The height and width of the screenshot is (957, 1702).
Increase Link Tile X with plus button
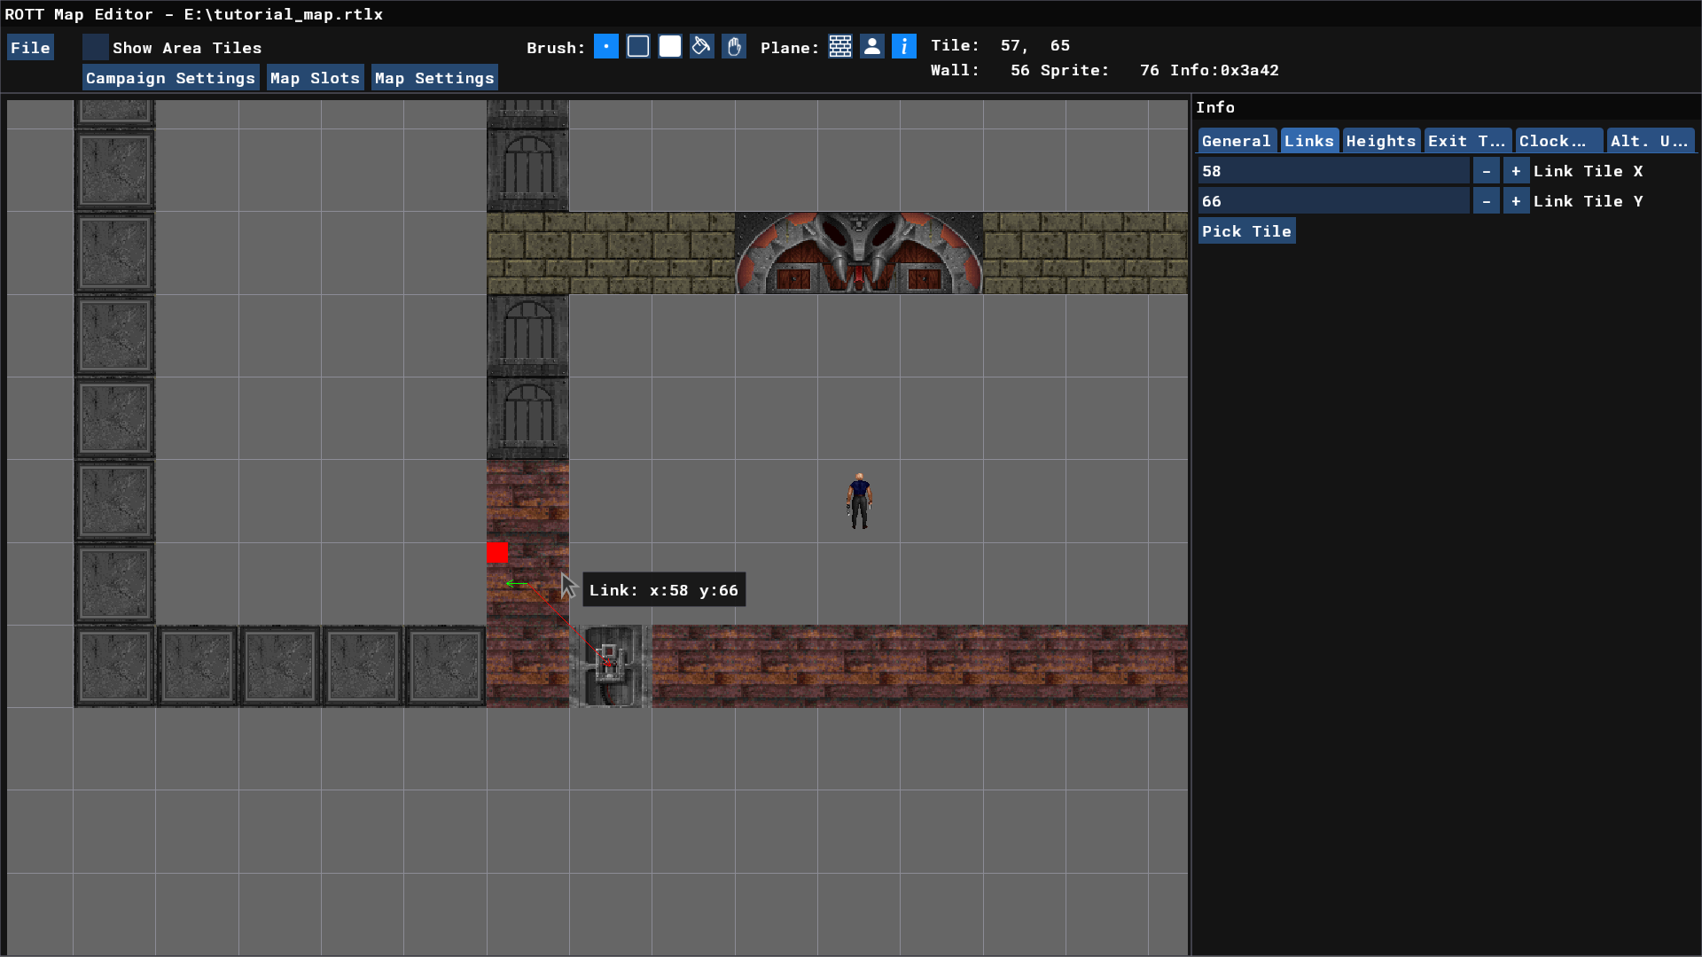pos(1516,171)
